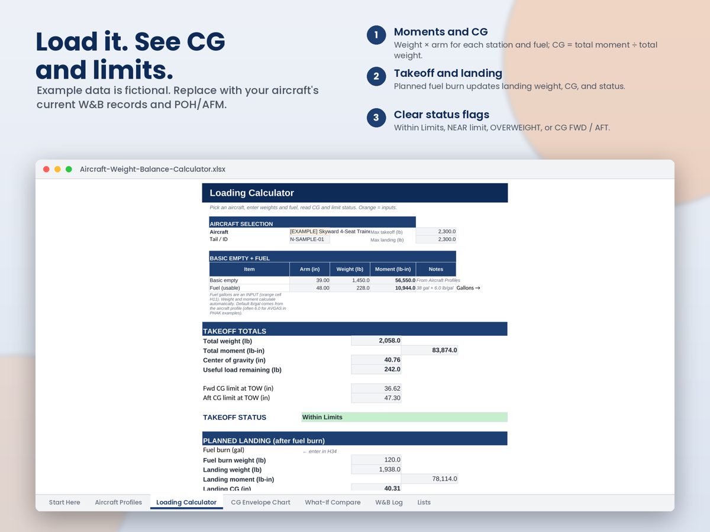The image size is (710, 532).
Task: Select the 'Arm (in)' column header
Action: 309,269
